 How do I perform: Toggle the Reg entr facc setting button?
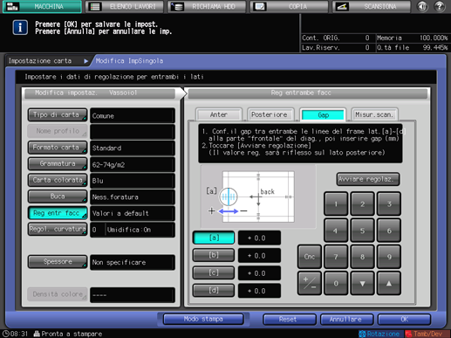[x=58, y=213]
